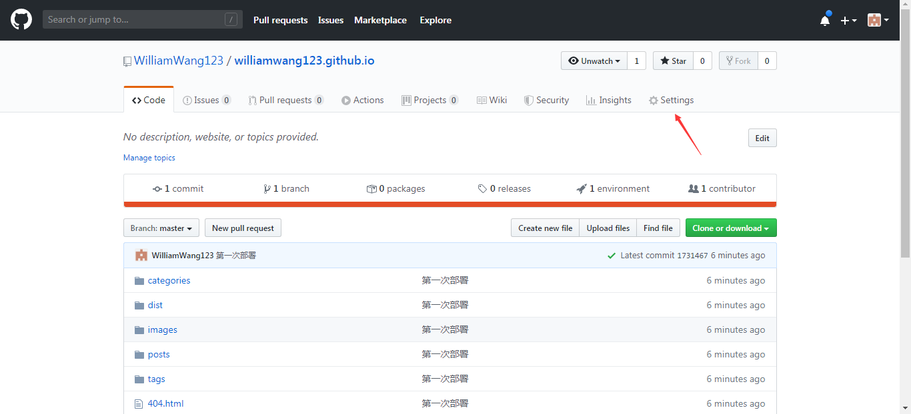The image size is (911, 414).
Task: Click Edit for repository description
Action: tap(762, 138)
